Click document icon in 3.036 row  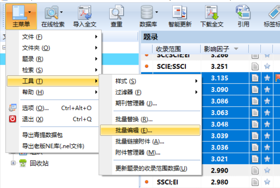point(255,147)
